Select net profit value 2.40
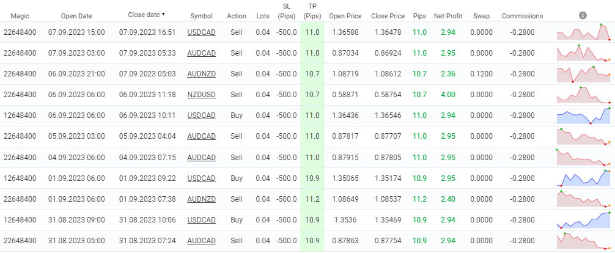The image size is (615, 253). tap(448, 199)
